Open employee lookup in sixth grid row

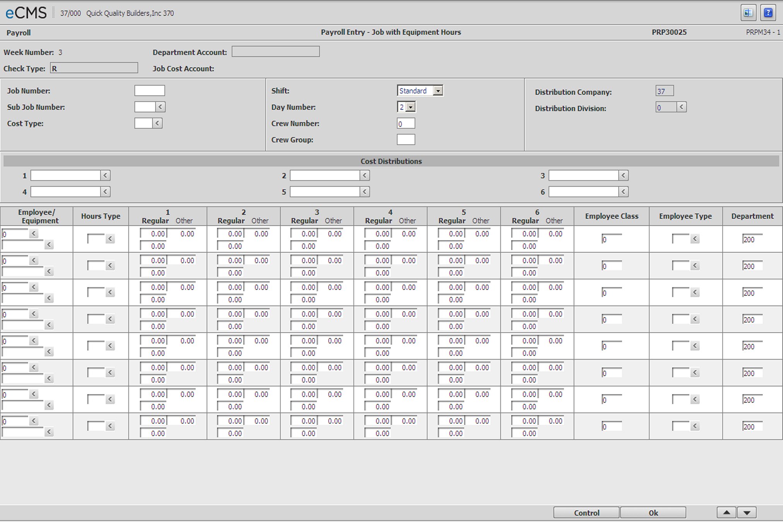(x=34, y=367)
